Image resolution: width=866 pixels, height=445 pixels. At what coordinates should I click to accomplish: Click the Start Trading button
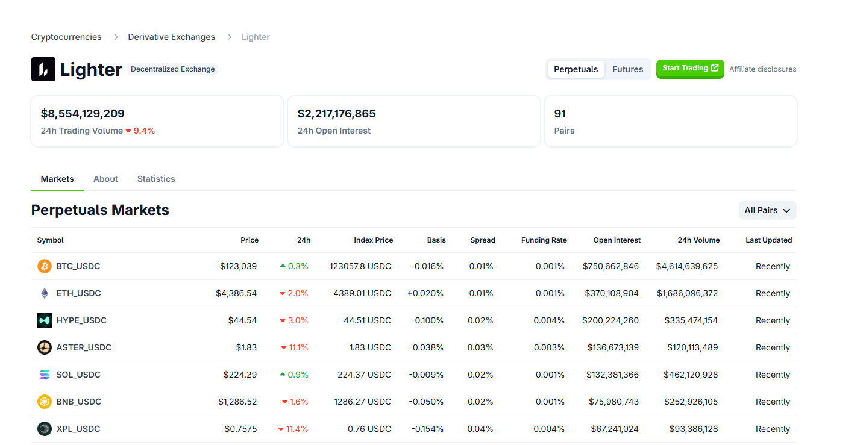click(x=689, y=69)
